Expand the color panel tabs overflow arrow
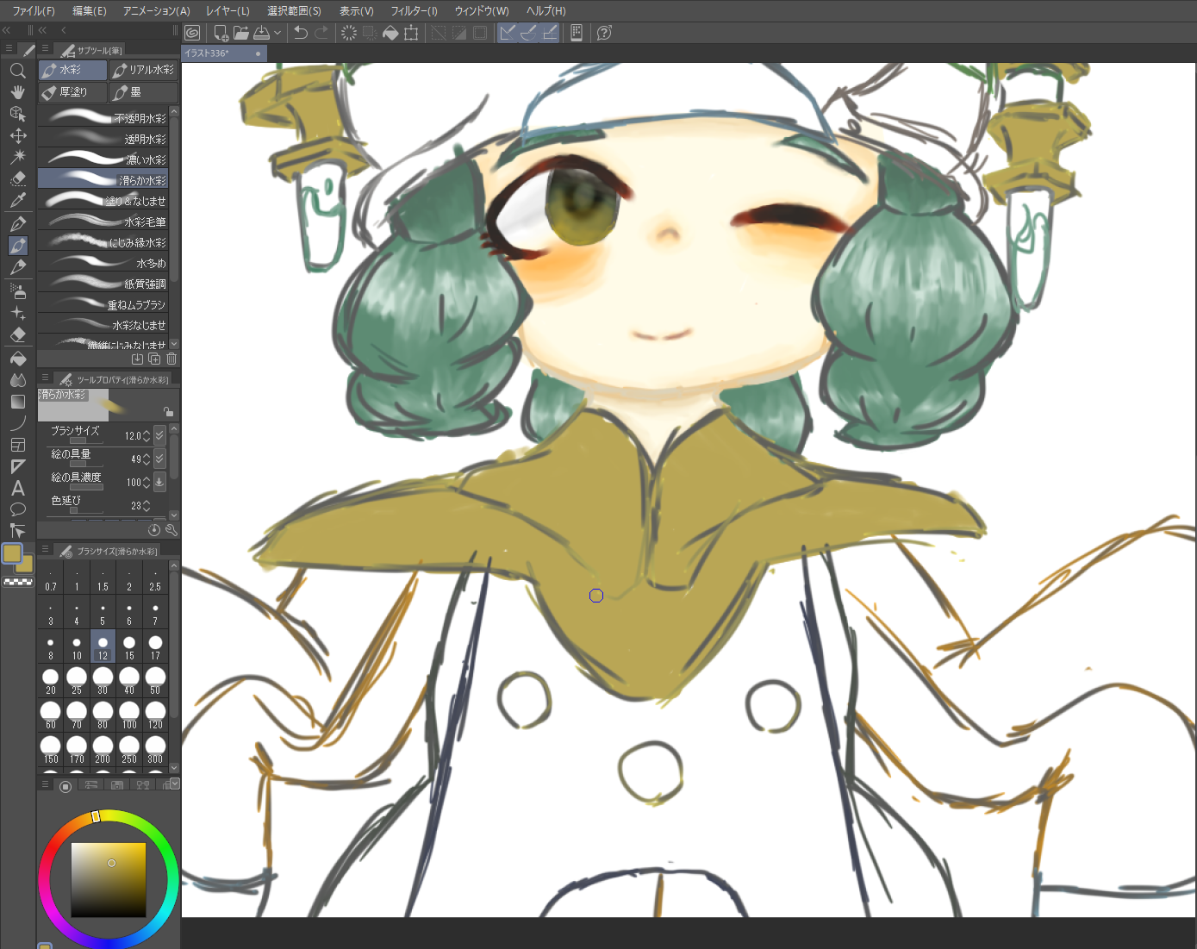 pyautogui.click(x=175, y=784)
